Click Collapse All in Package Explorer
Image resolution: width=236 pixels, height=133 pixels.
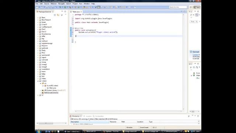(x=55, y=15)
